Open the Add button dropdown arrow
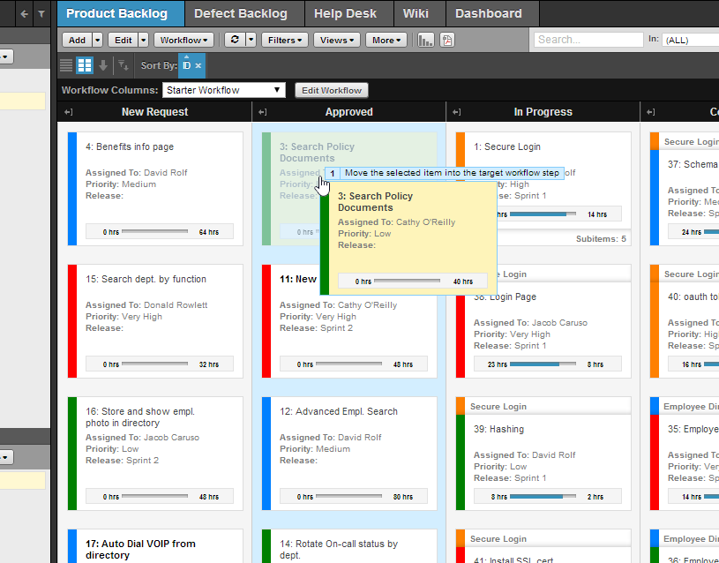This screenshot has height=563, width=719. [x=97, y=40]
